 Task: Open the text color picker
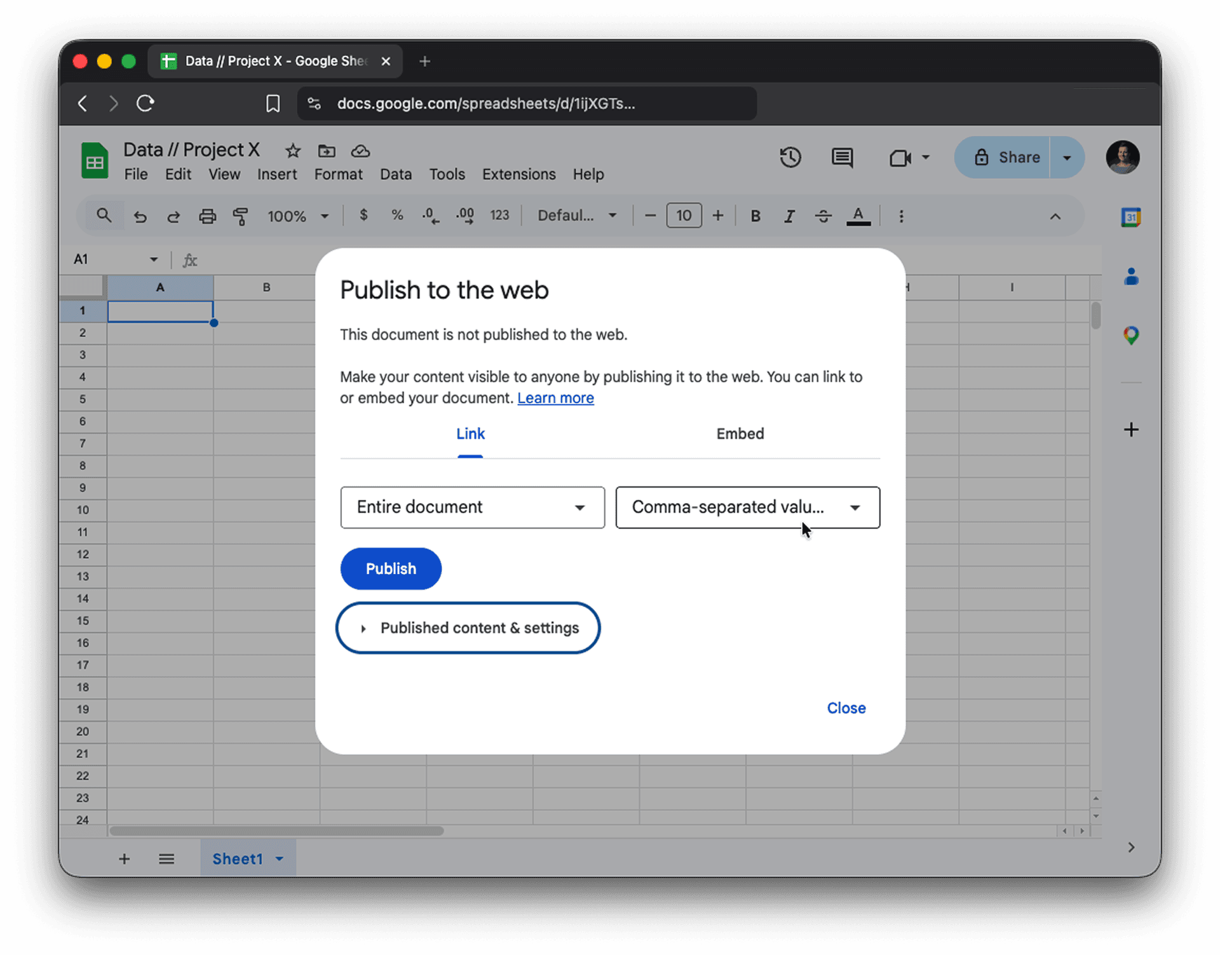(858, 216)
